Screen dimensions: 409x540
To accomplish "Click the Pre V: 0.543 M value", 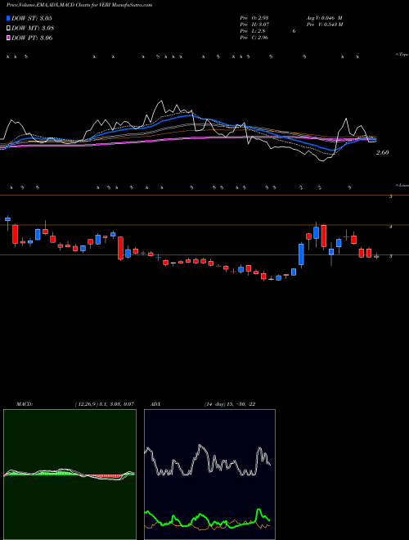I will tap(325, 25).
